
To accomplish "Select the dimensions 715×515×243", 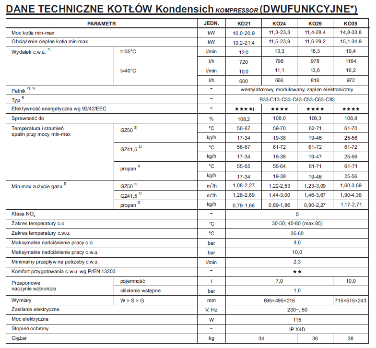I will 351,300.
